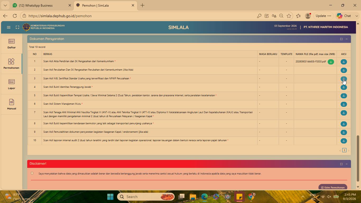Open the Manual sidebar menu
Image resolution: width=361 pixels, height=203 pixels.
tap(11, 105)
